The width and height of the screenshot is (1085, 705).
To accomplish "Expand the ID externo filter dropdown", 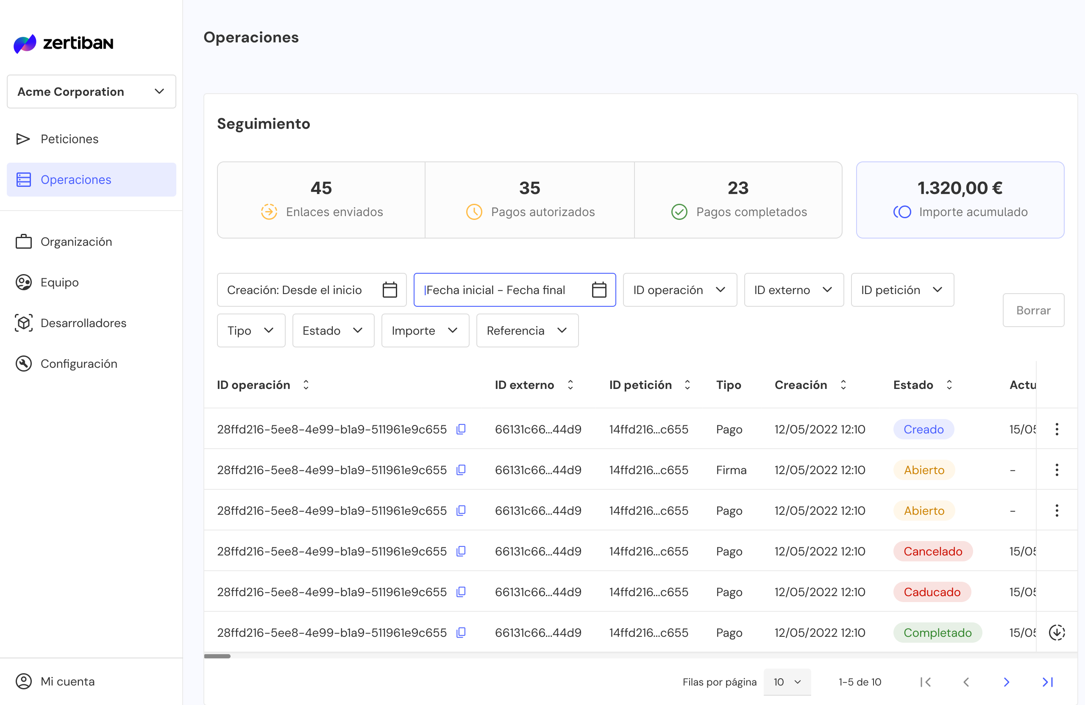I will tap(794, 290).
